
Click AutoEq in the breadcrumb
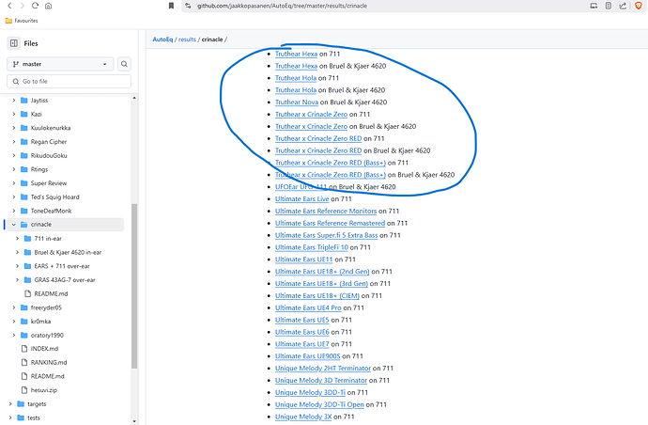click(162, 39)
